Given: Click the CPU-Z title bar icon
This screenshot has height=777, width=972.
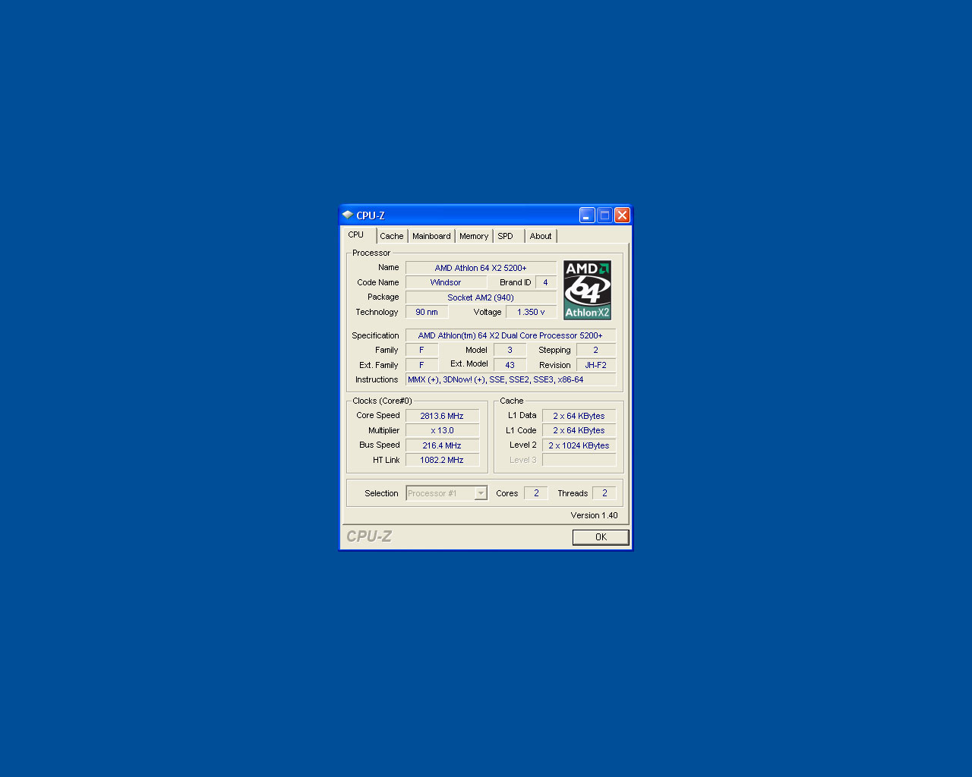Looking at the screenshot, I should click(348, 215).
